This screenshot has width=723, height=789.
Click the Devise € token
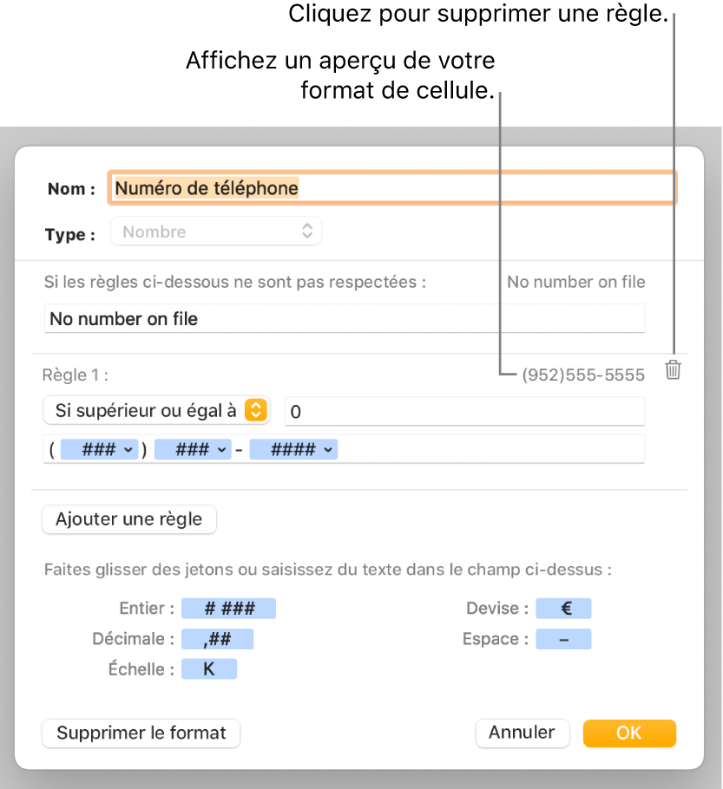click(563, 609)
